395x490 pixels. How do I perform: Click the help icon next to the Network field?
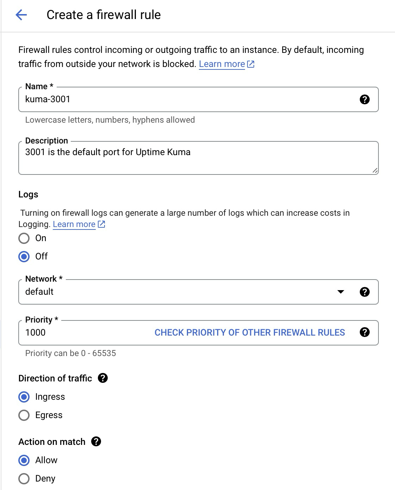(x=365, y=292)
